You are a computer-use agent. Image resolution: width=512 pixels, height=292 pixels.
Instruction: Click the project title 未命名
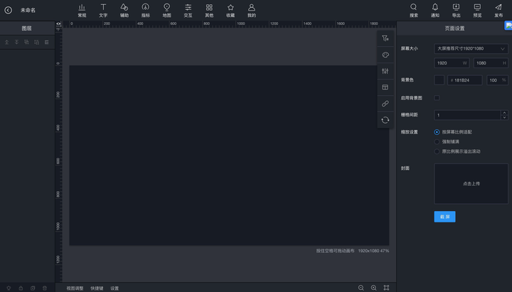point(28,10)
